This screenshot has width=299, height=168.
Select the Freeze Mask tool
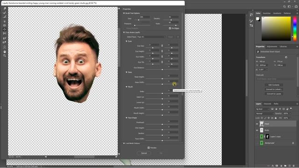tap(5, 38)
